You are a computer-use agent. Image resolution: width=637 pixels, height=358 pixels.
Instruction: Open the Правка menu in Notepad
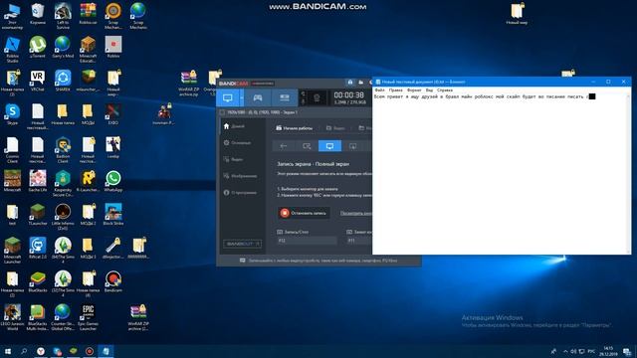(x=395, y=90)
